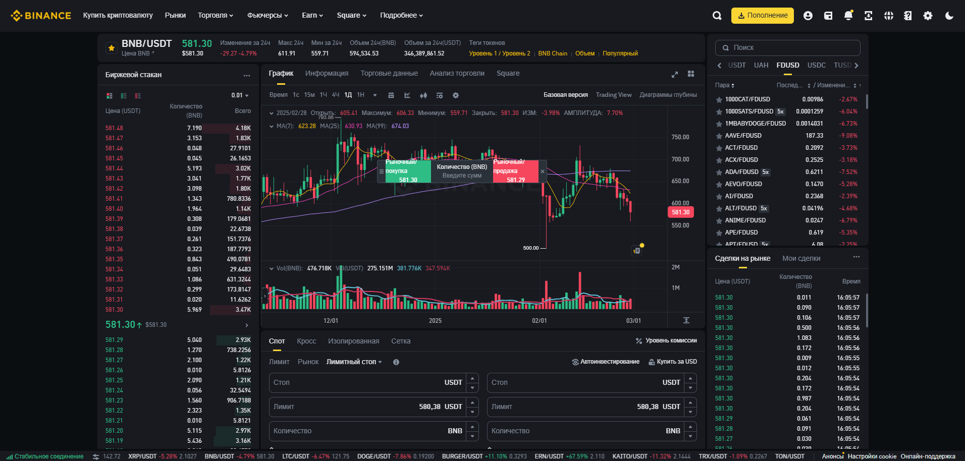The height and width of the screenshot is (461, 965).
Task: Collapse the OHLC date info chevron
Action: pyautogui.click(x=272, y=113)
